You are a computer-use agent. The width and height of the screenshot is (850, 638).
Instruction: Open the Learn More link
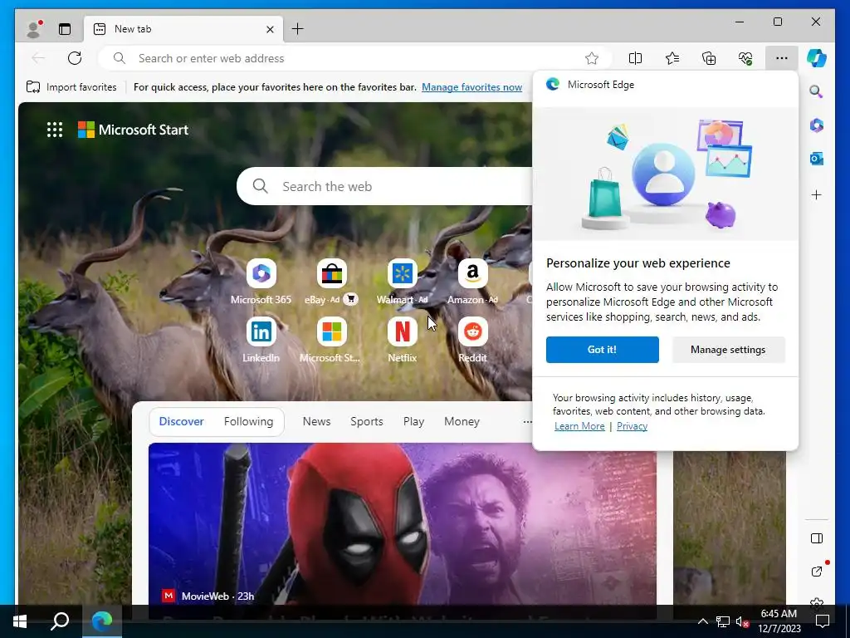coord(579,426)
